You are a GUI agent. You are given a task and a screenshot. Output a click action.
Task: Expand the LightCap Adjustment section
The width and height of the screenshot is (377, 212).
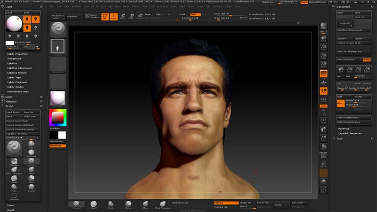click(19, 68)
